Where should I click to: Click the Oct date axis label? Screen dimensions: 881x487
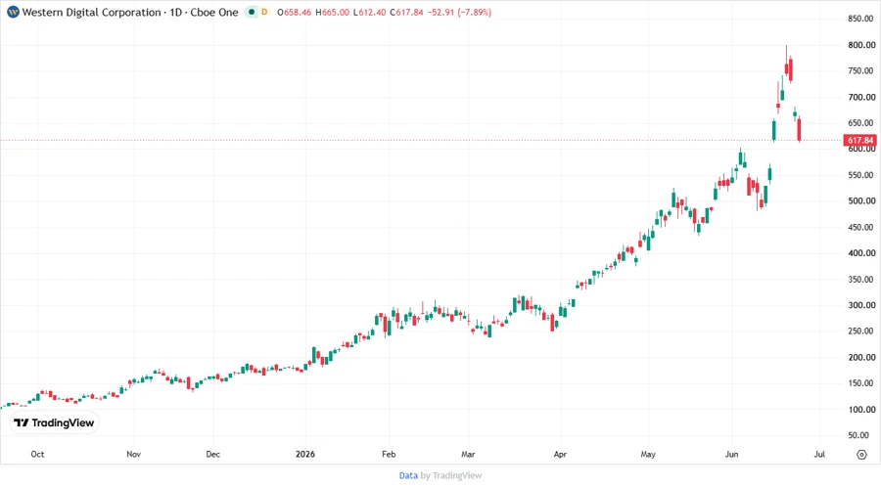pos(37,454)
